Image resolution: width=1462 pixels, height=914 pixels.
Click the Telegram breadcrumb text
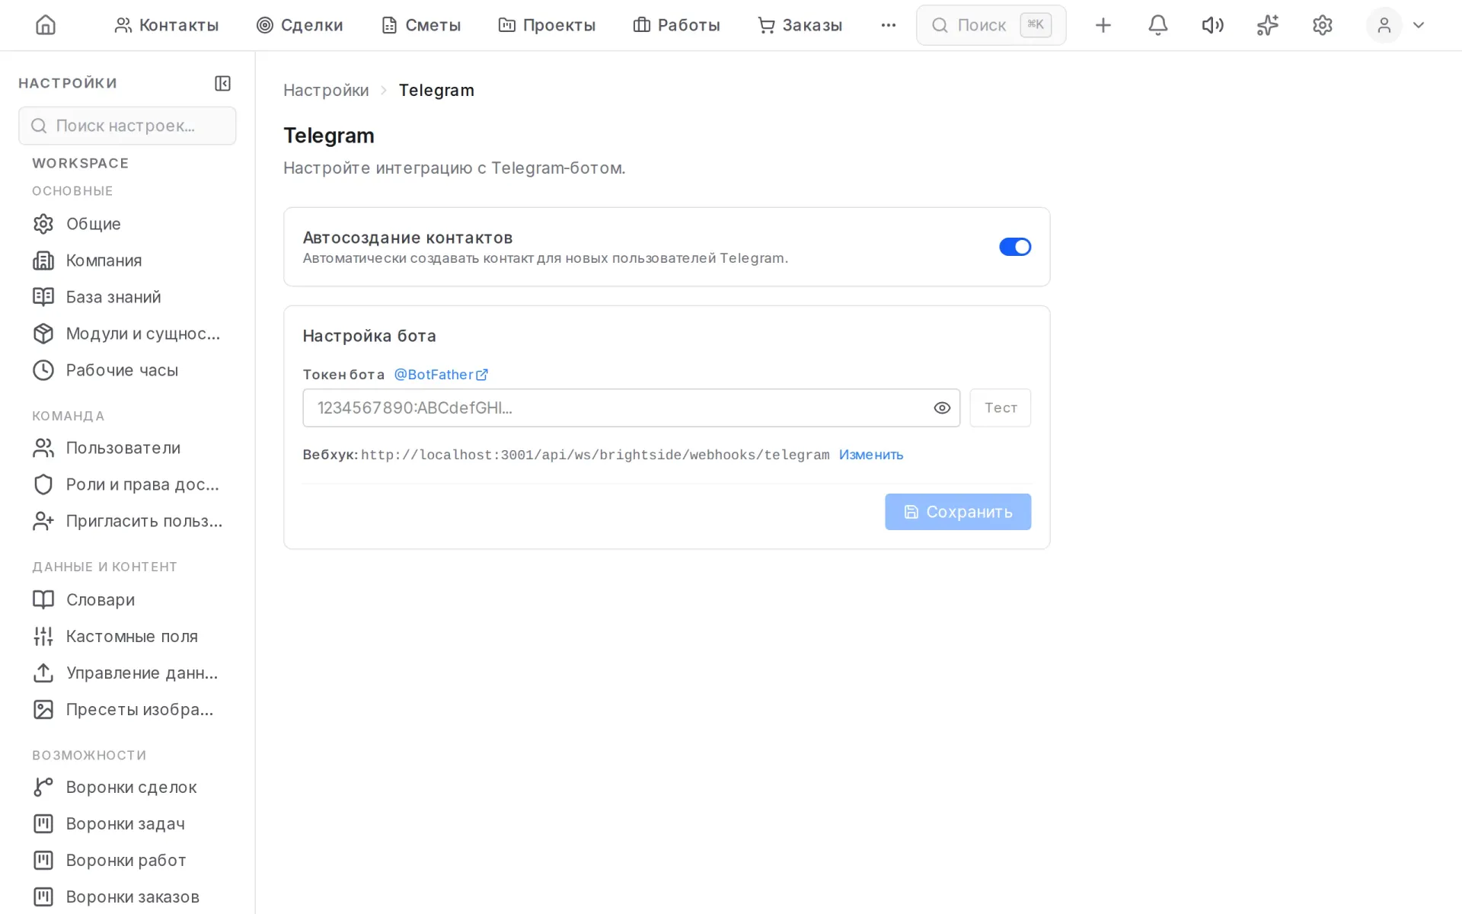pyautogui.click(x=436, y=90)
